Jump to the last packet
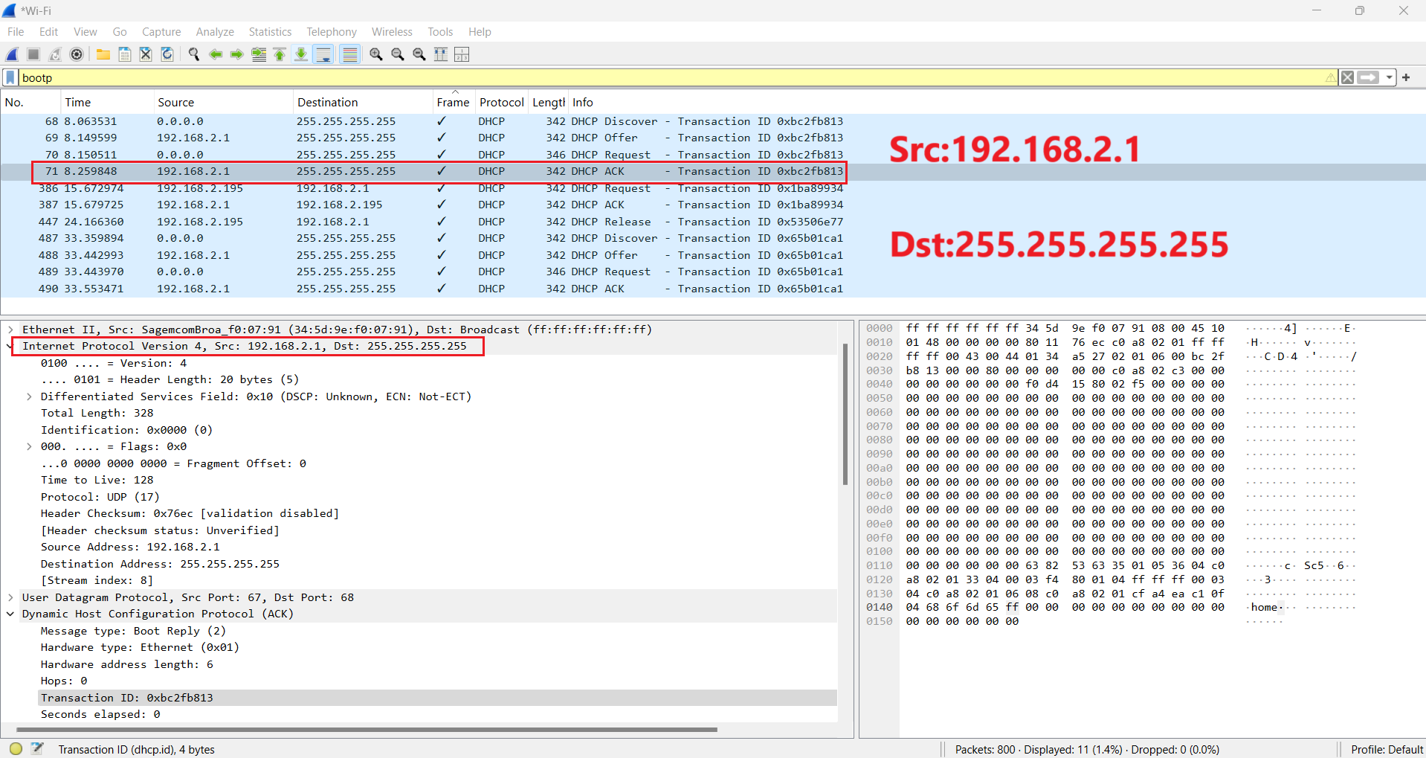This screenshot has width=1426, height=758. click(x=301, y=54)
